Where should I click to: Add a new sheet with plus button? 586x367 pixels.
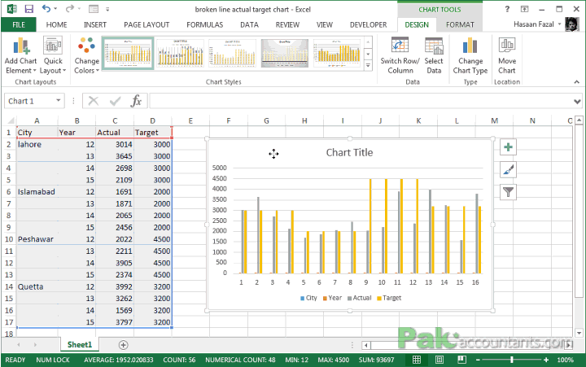(124, 345)
